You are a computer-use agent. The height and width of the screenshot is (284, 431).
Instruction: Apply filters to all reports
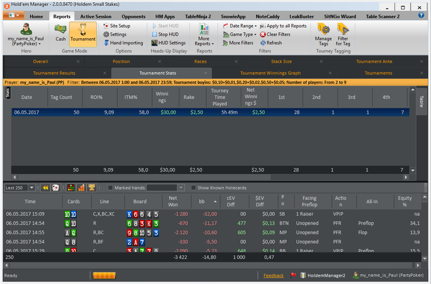[x=283, y=26]
